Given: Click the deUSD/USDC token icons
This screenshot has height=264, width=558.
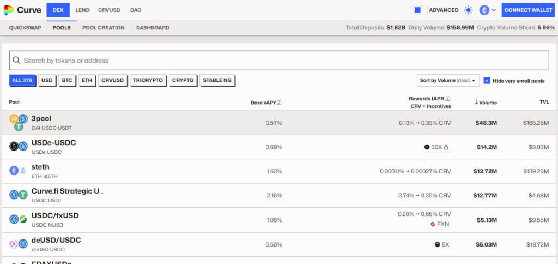Looking at the screenshot, I should click(19, 244).
